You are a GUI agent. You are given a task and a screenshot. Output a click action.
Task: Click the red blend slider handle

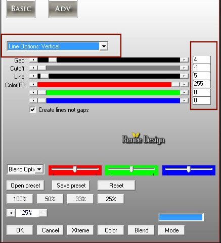pyautogui.click(x=75, y=169)
